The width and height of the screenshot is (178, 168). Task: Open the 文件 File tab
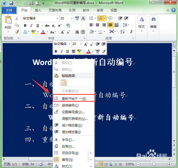(x=9, y=10)
